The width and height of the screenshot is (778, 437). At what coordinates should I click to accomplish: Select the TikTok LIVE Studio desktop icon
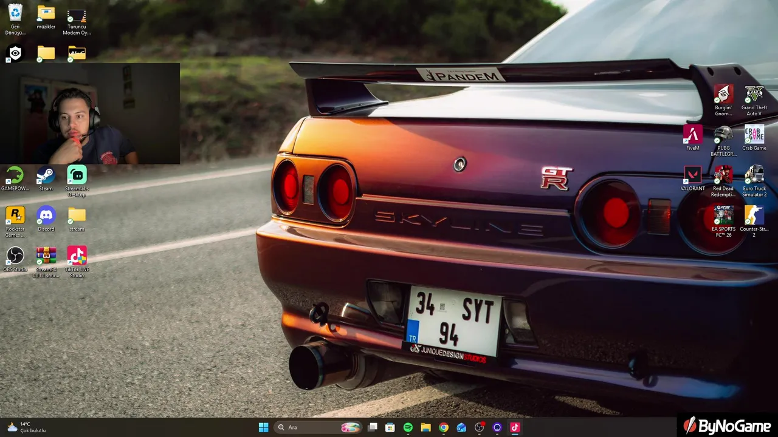pyautogui.click(x=77, y=263)
